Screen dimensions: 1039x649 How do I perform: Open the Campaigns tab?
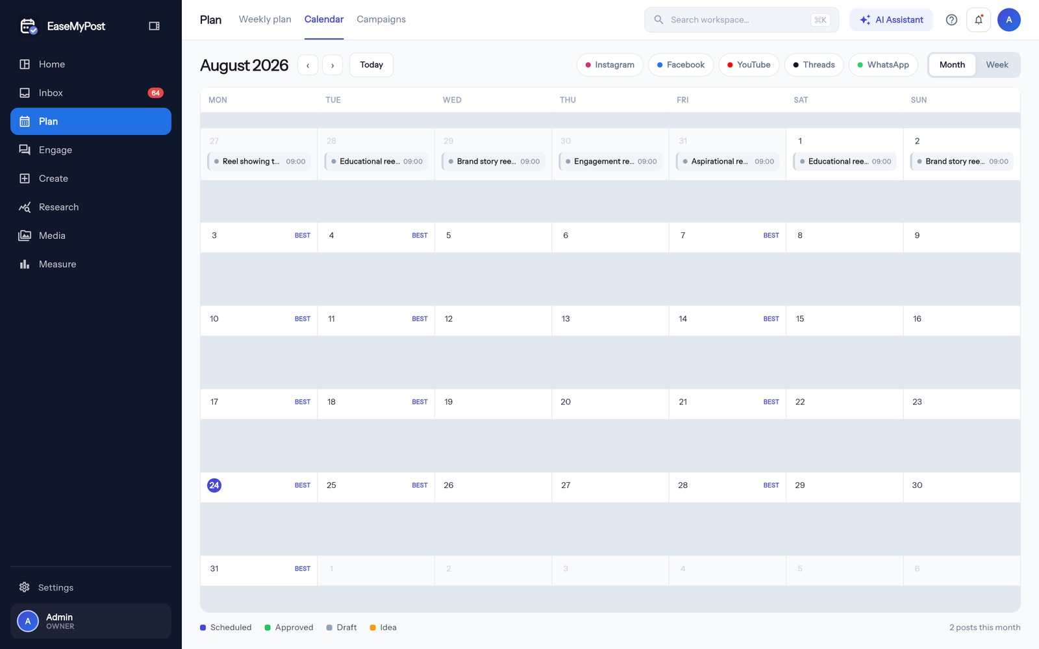click(381, 19)
